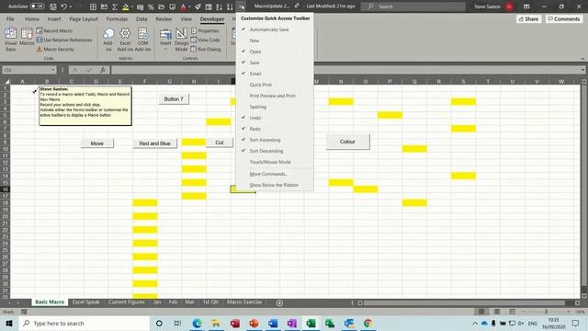Image resolution: width=588 pixels, height=331 pixels.
Task: Switch to the Formulas tab
Action: [117, 18]
